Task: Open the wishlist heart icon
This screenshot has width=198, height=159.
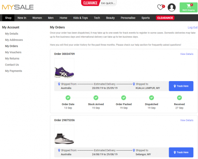Action: coord(161,7)
